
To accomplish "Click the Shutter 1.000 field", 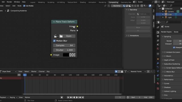I will pos(64,50).
